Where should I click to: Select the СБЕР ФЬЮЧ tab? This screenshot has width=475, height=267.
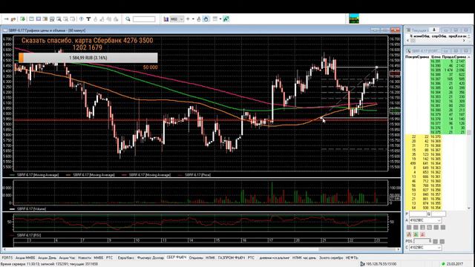click(x=177, y=257)
